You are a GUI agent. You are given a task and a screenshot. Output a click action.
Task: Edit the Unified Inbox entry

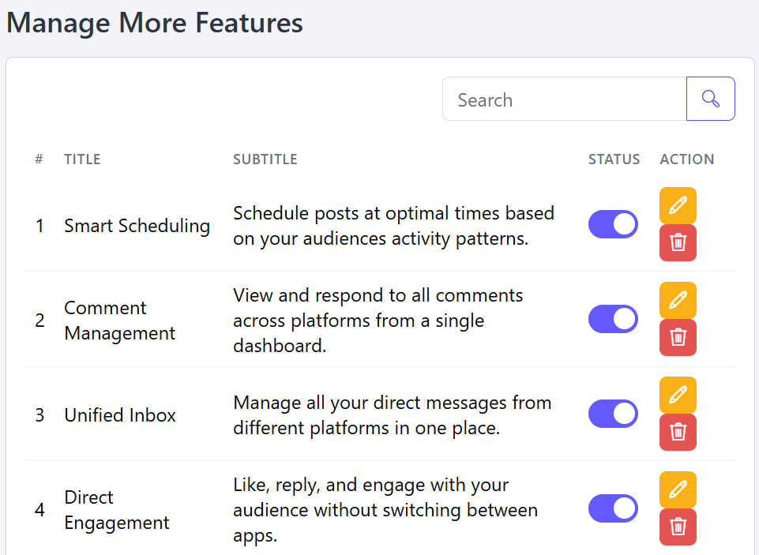[x=678, y=396]
